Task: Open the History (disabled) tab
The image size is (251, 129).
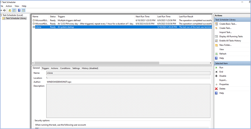Action: coord(90,68)
